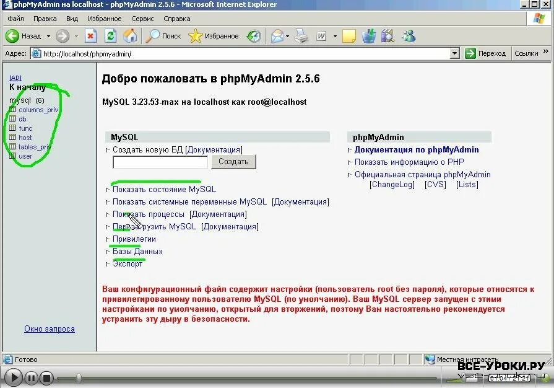Screen dimensions: 554x388
Task: Open the tables_priv table link
Action: click(35, 147)
